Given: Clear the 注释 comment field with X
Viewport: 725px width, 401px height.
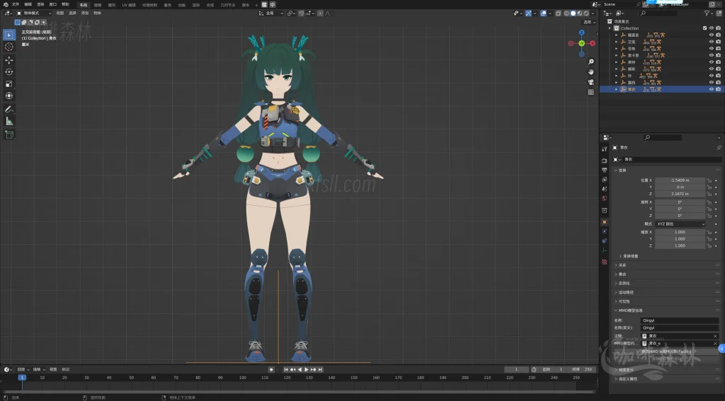Looking at the screenshot, I should tap(715, 336).
